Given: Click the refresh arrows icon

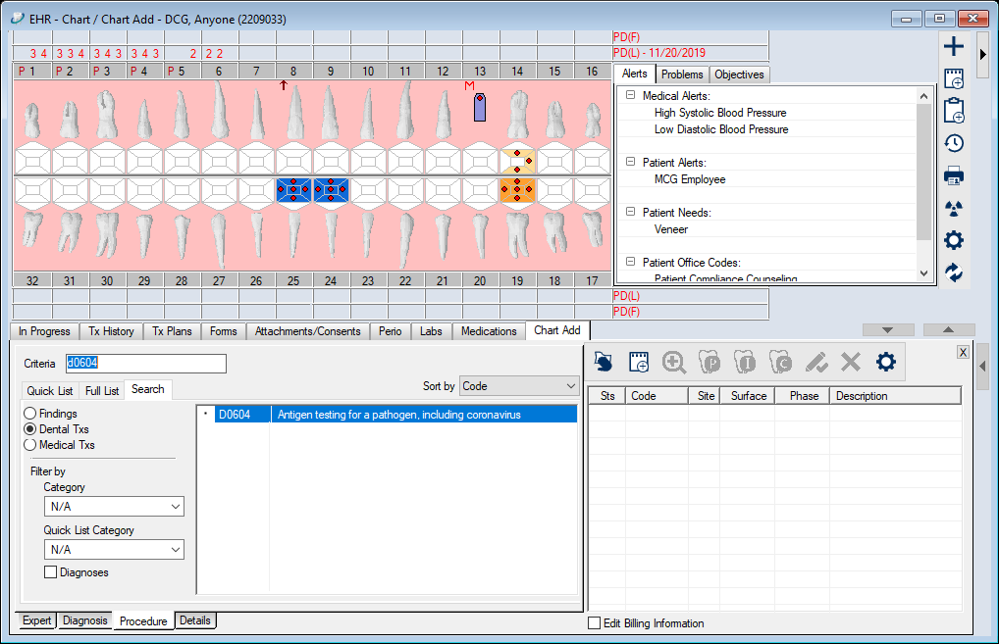Looking at the screenshot, I should click(x=953, y=273).
